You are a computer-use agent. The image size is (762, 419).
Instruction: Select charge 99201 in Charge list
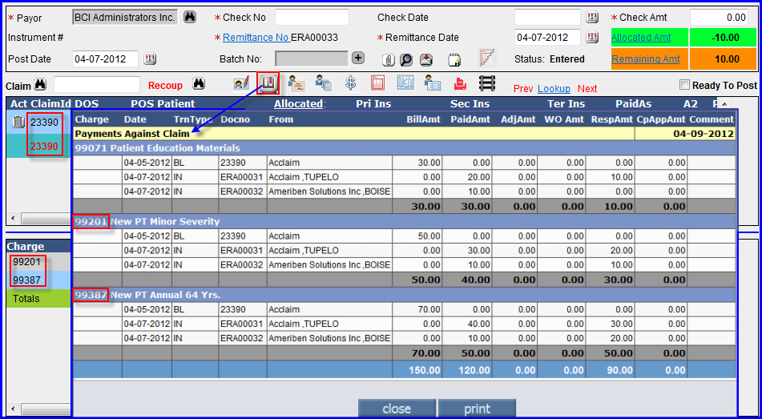click(26, 262)
